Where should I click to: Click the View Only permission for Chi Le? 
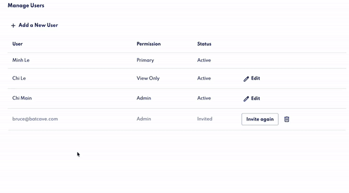coord(148,78)
